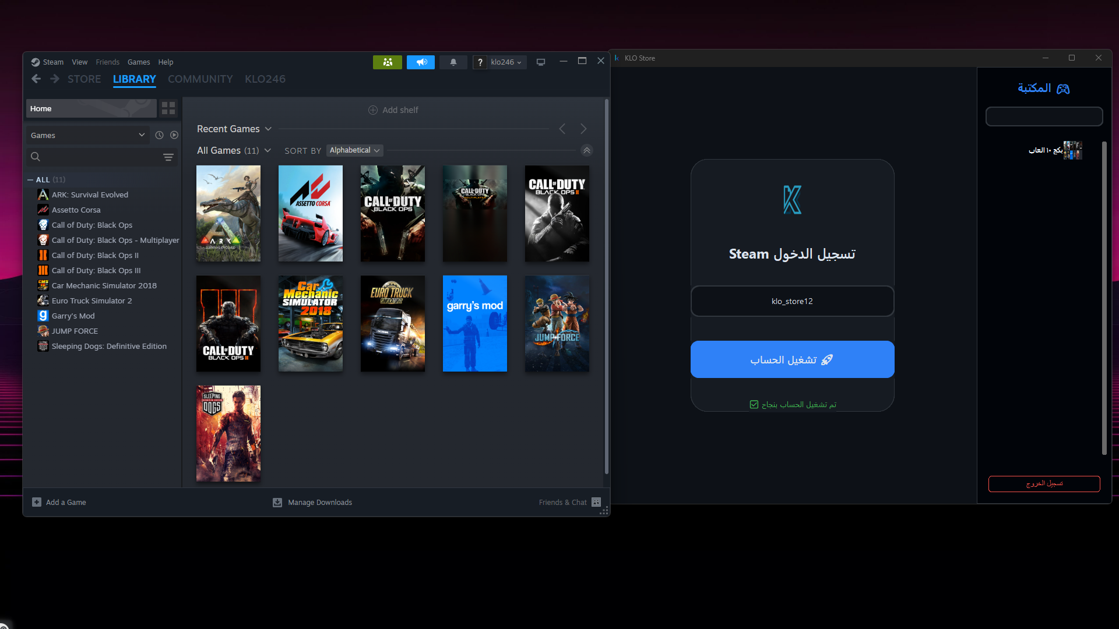
Task: Switch library to grid collections view
Action: (x=168, y=108)
